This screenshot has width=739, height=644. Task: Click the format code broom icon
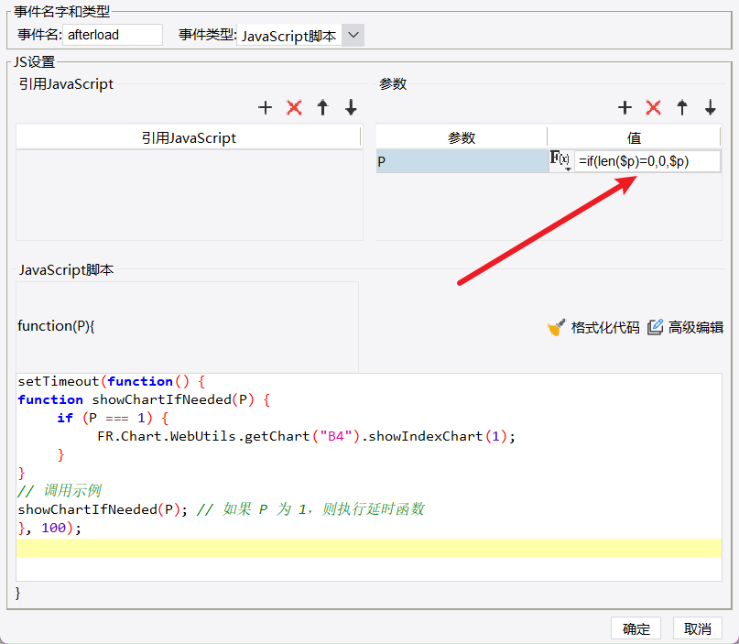[x=556, y=327]
